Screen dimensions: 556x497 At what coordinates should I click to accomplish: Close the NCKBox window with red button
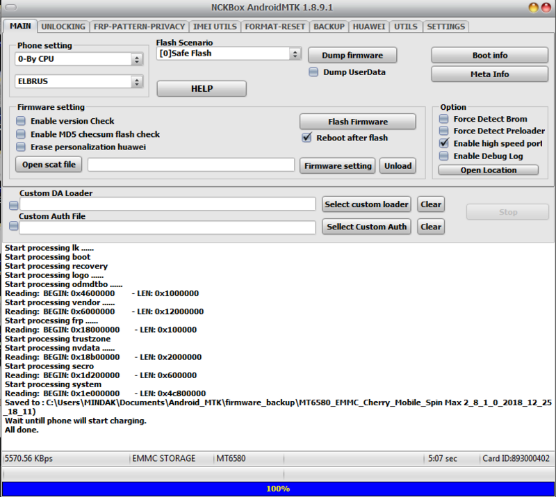pos(546,8)
